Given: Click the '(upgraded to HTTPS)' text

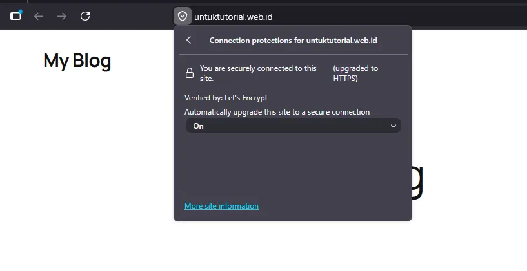Looking at the screenshot, I should click(355, 73).
